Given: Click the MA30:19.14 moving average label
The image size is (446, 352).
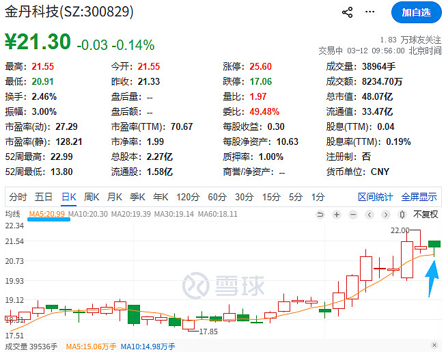Looking at the screenshot, I should pos(174,214).
